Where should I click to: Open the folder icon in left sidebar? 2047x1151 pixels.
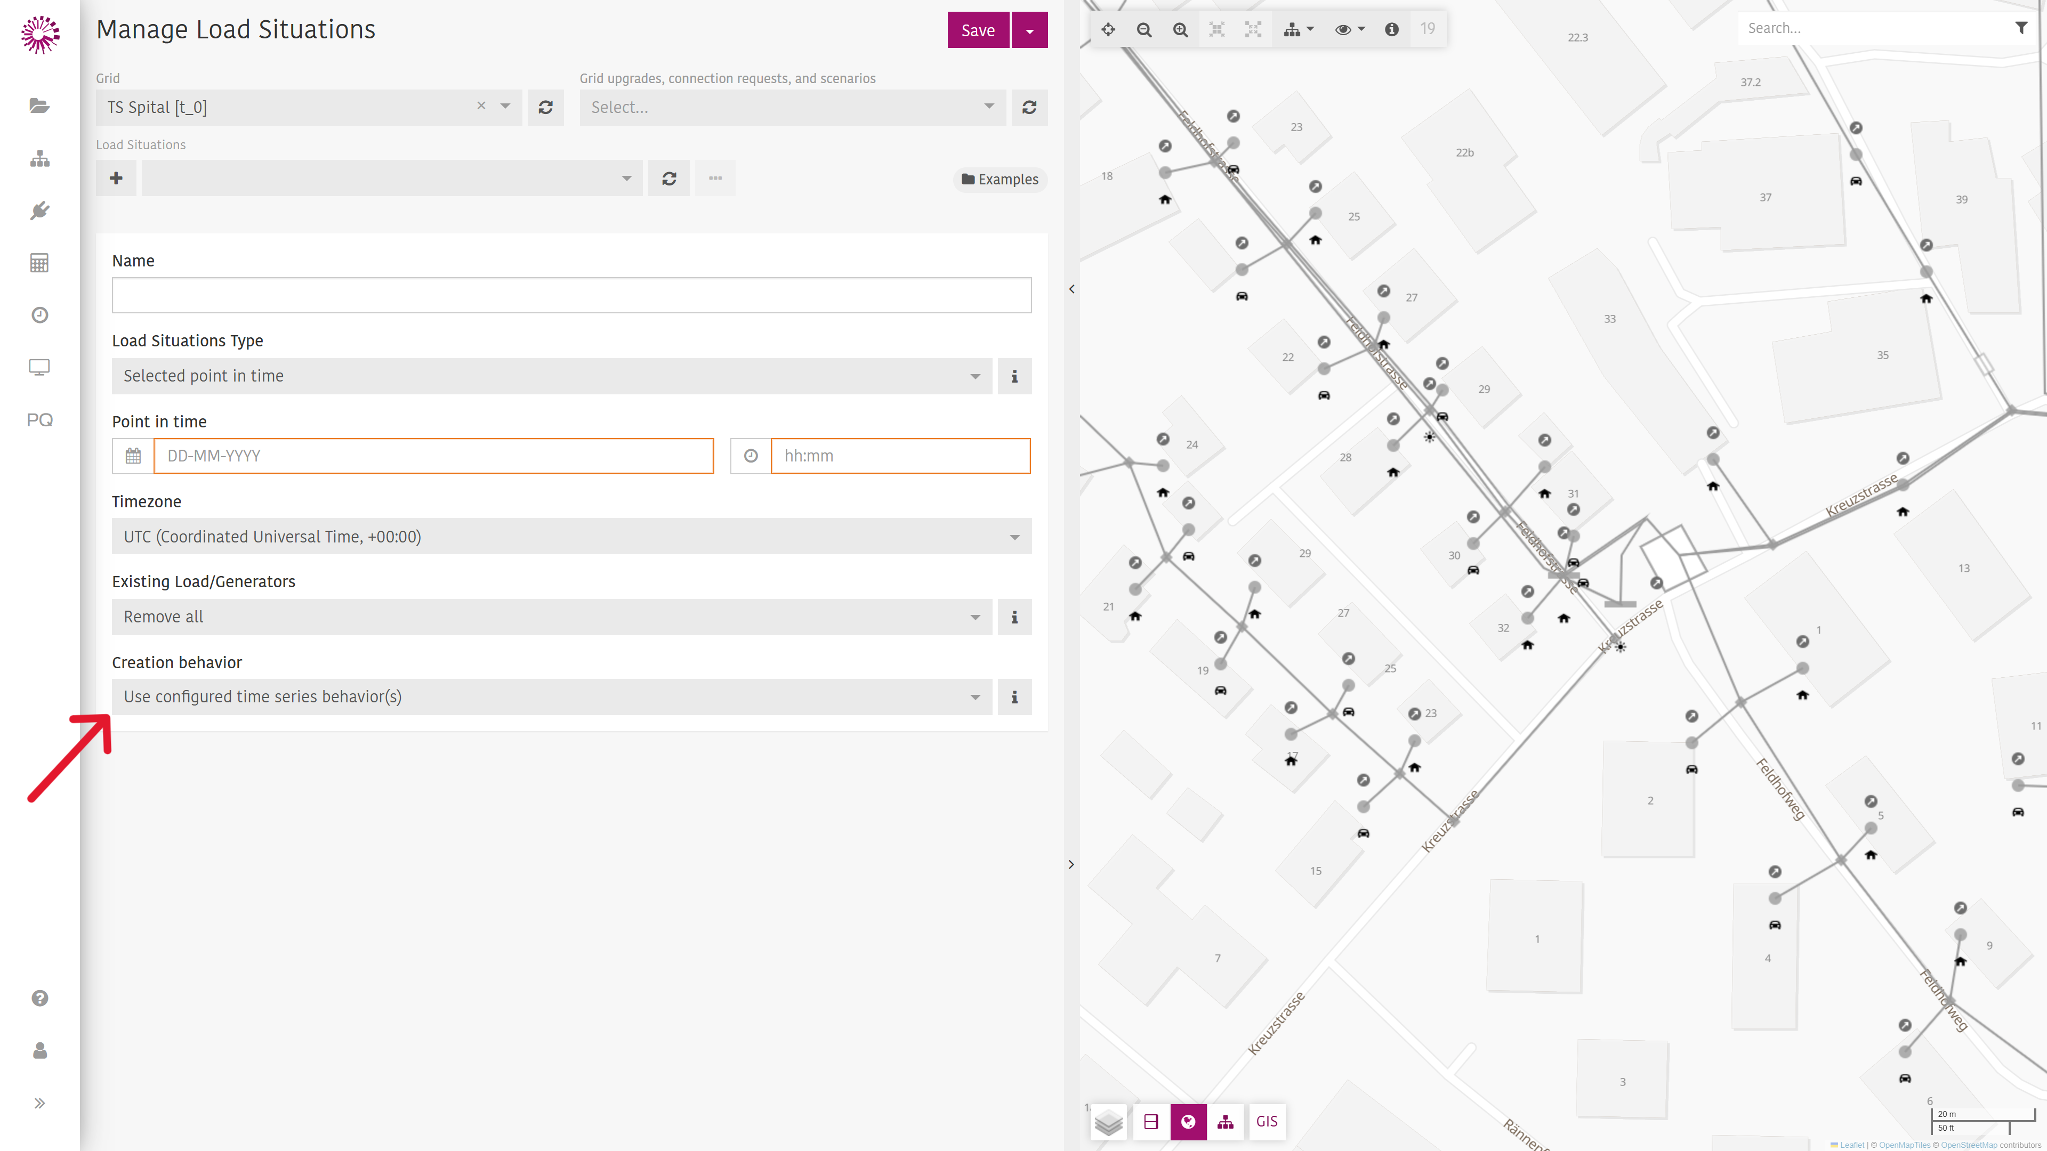pyautogui.click(x=39, y=106)
